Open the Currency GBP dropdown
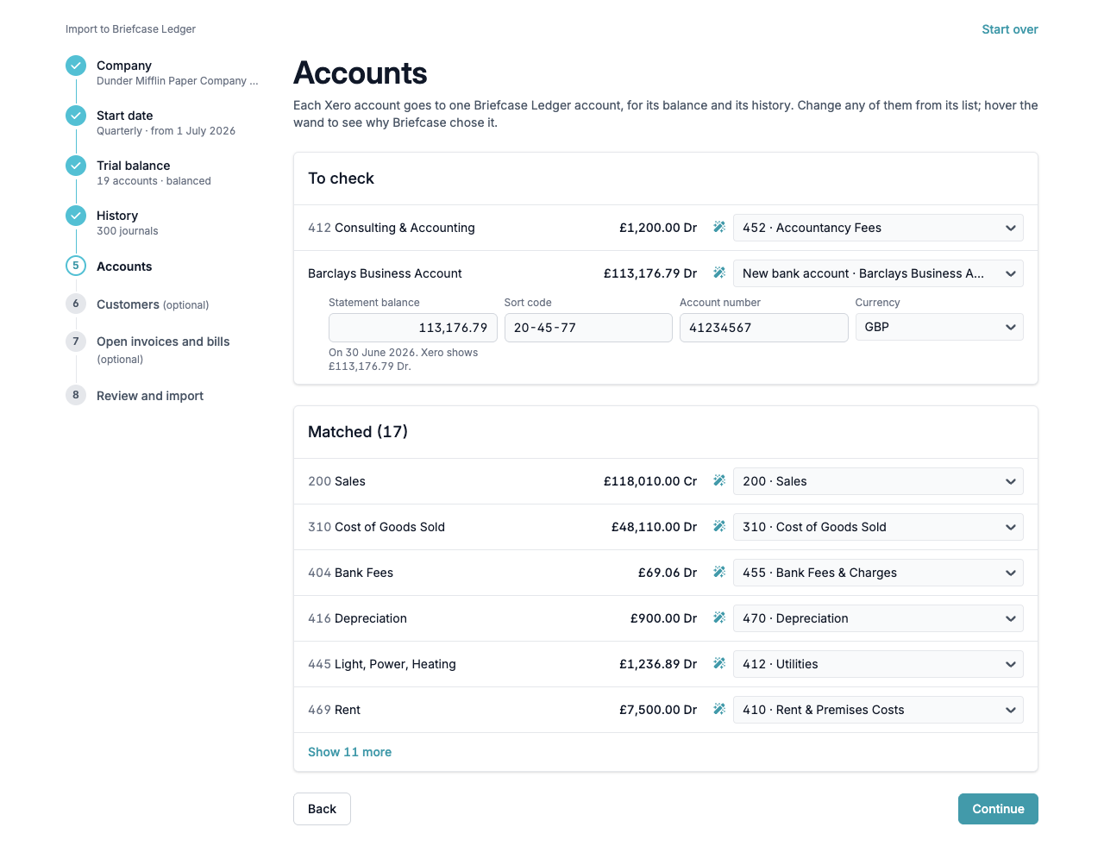The image size is (1104, 846). [939, 328]
